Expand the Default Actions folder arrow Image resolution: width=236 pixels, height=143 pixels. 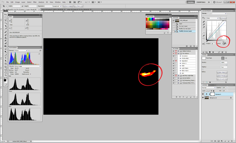pyautogui.click(x=179, y=51)
